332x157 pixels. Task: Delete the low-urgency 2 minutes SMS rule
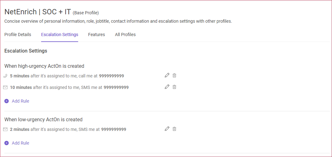[174, 129]
